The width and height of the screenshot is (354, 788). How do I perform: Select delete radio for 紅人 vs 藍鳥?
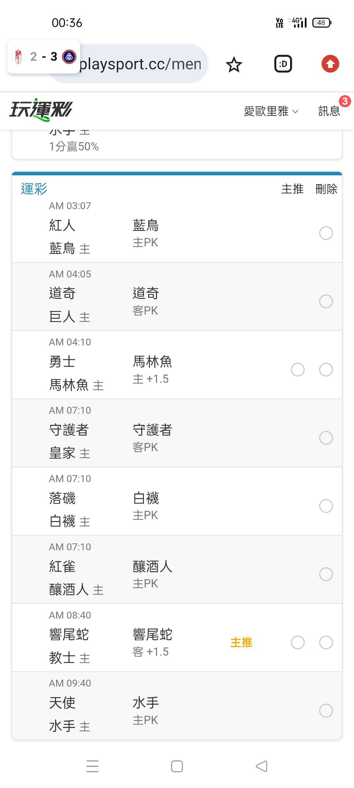coord(326,233)
